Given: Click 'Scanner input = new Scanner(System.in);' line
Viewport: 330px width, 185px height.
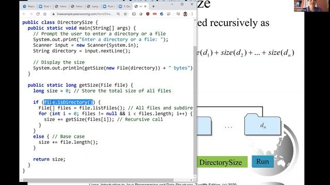Looking at the screenshot, I should click(x=86, y=45).
